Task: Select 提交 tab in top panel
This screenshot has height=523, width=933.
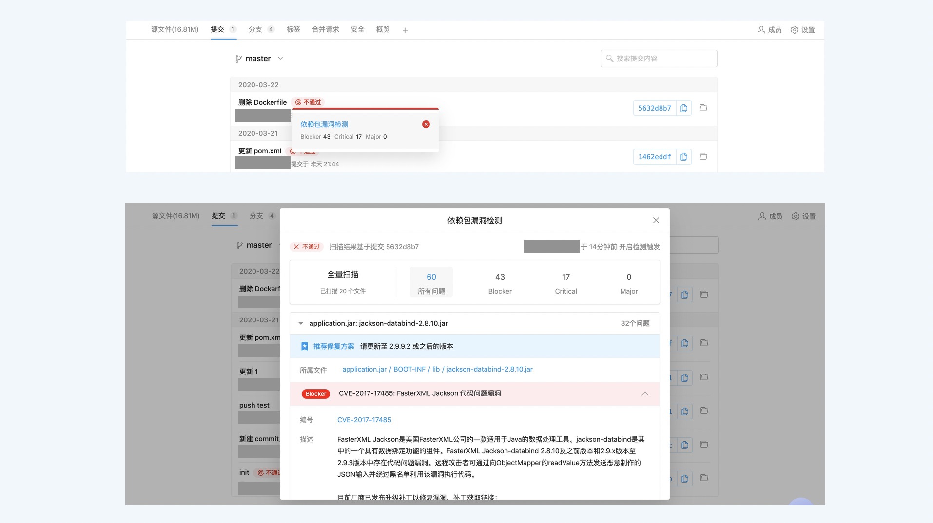Action: 223,29
